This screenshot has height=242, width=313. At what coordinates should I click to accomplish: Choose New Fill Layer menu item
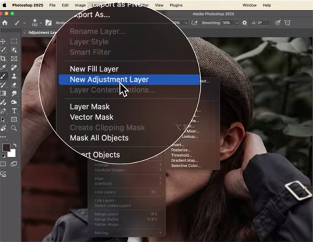click(x=94, y=69)
